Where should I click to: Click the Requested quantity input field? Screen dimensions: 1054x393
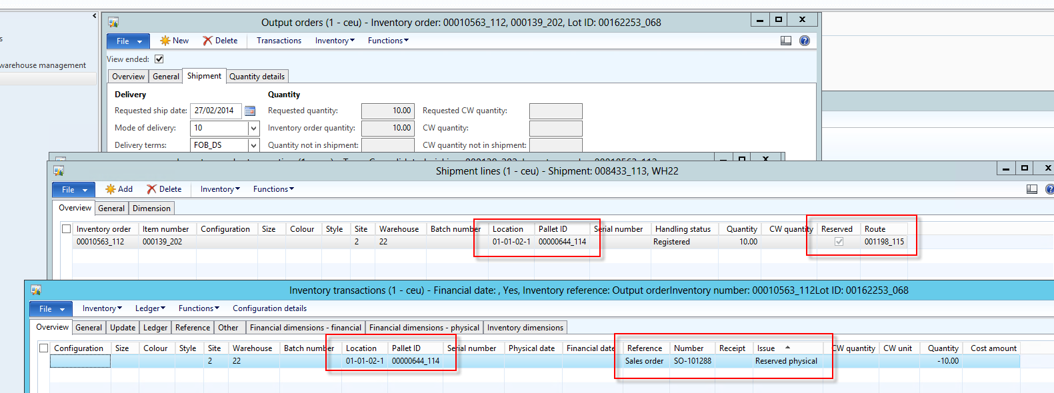388,111
